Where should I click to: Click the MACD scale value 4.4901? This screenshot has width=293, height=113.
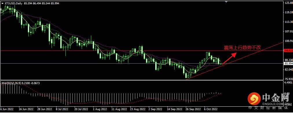[289, 82]
